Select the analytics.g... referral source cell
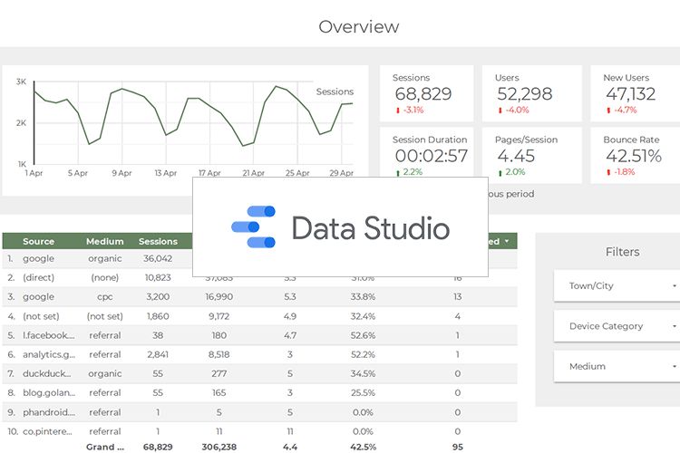Screen dimensions: 680x453 coord(49,354)
